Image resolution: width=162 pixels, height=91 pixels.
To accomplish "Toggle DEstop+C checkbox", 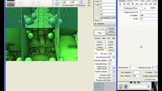I will point(76,5).
